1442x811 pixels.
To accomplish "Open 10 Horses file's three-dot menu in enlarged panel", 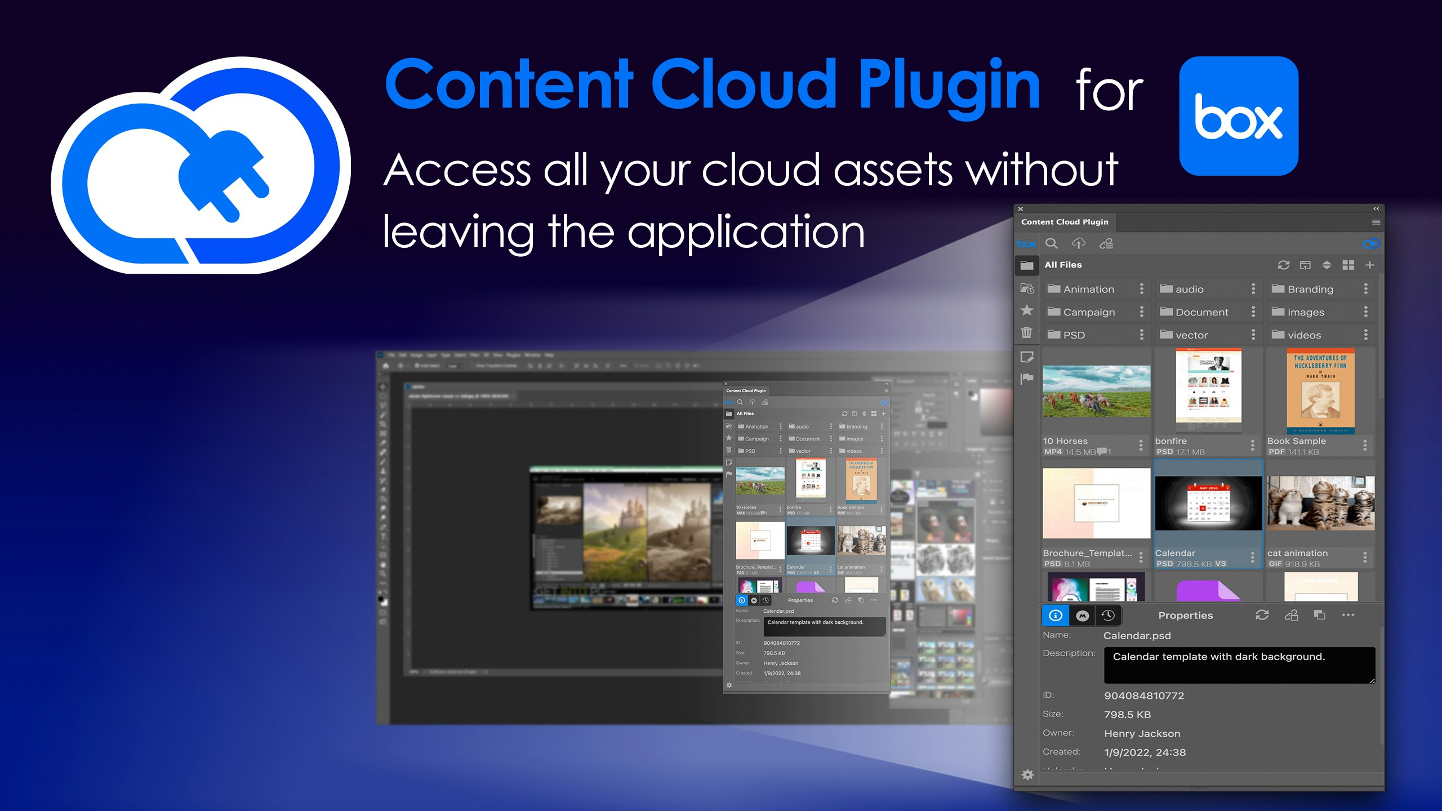I will click(1141, 445).
